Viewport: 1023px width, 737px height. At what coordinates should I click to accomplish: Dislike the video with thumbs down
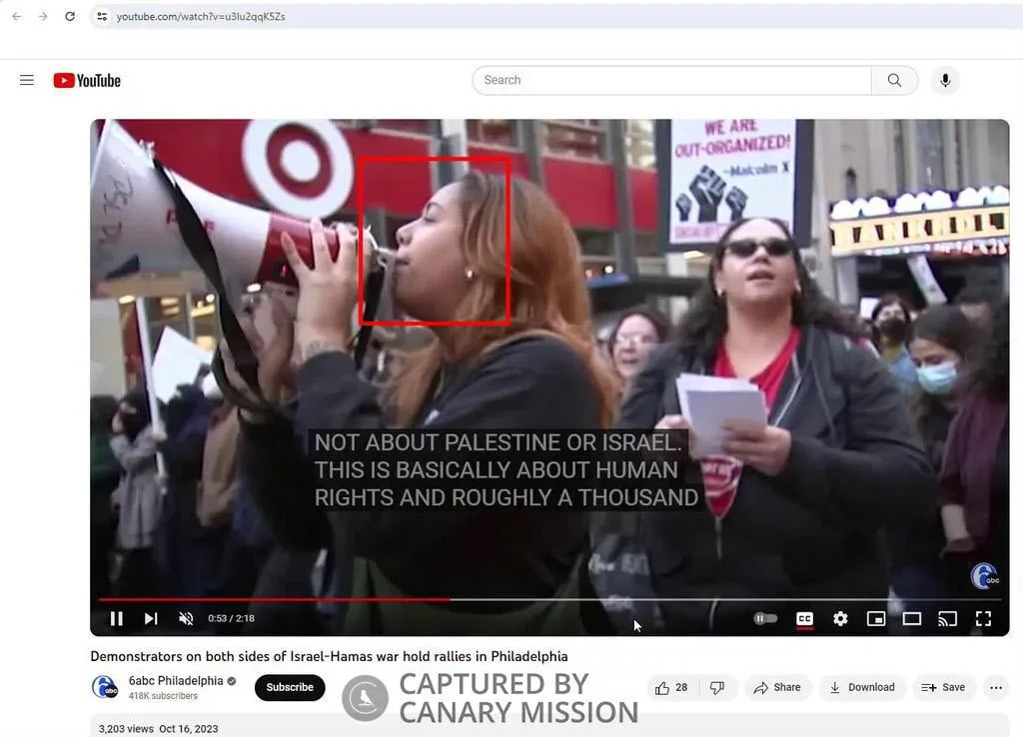coord(717,687)
